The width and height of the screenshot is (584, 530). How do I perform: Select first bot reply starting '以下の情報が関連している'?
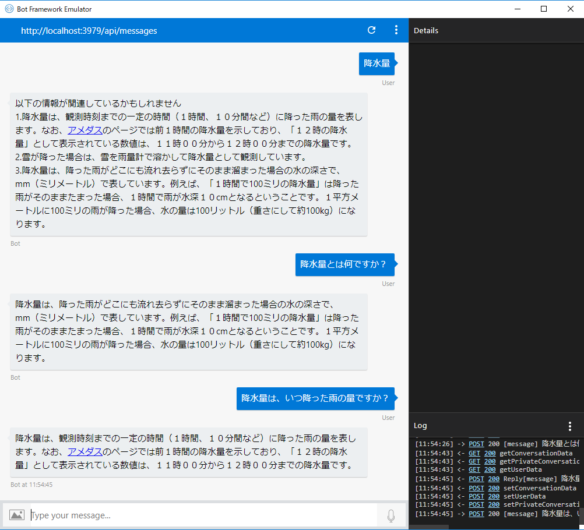coord(189,164)
